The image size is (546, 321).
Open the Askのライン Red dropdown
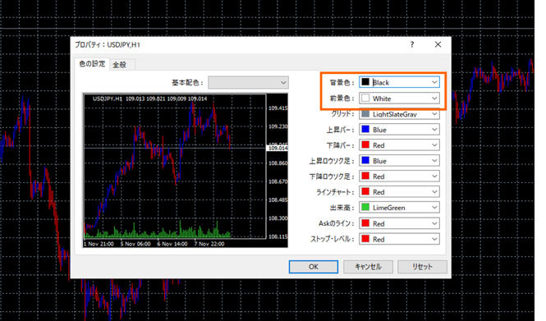tap(399, 223)
